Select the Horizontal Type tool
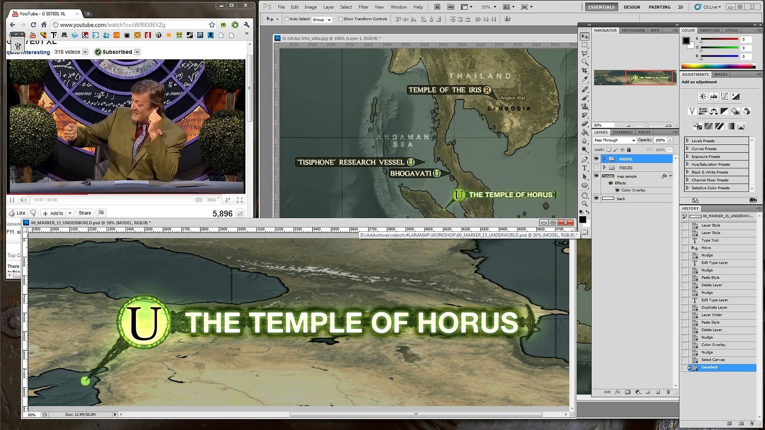Viewport: 765px width, 430px height. [585, 168]
